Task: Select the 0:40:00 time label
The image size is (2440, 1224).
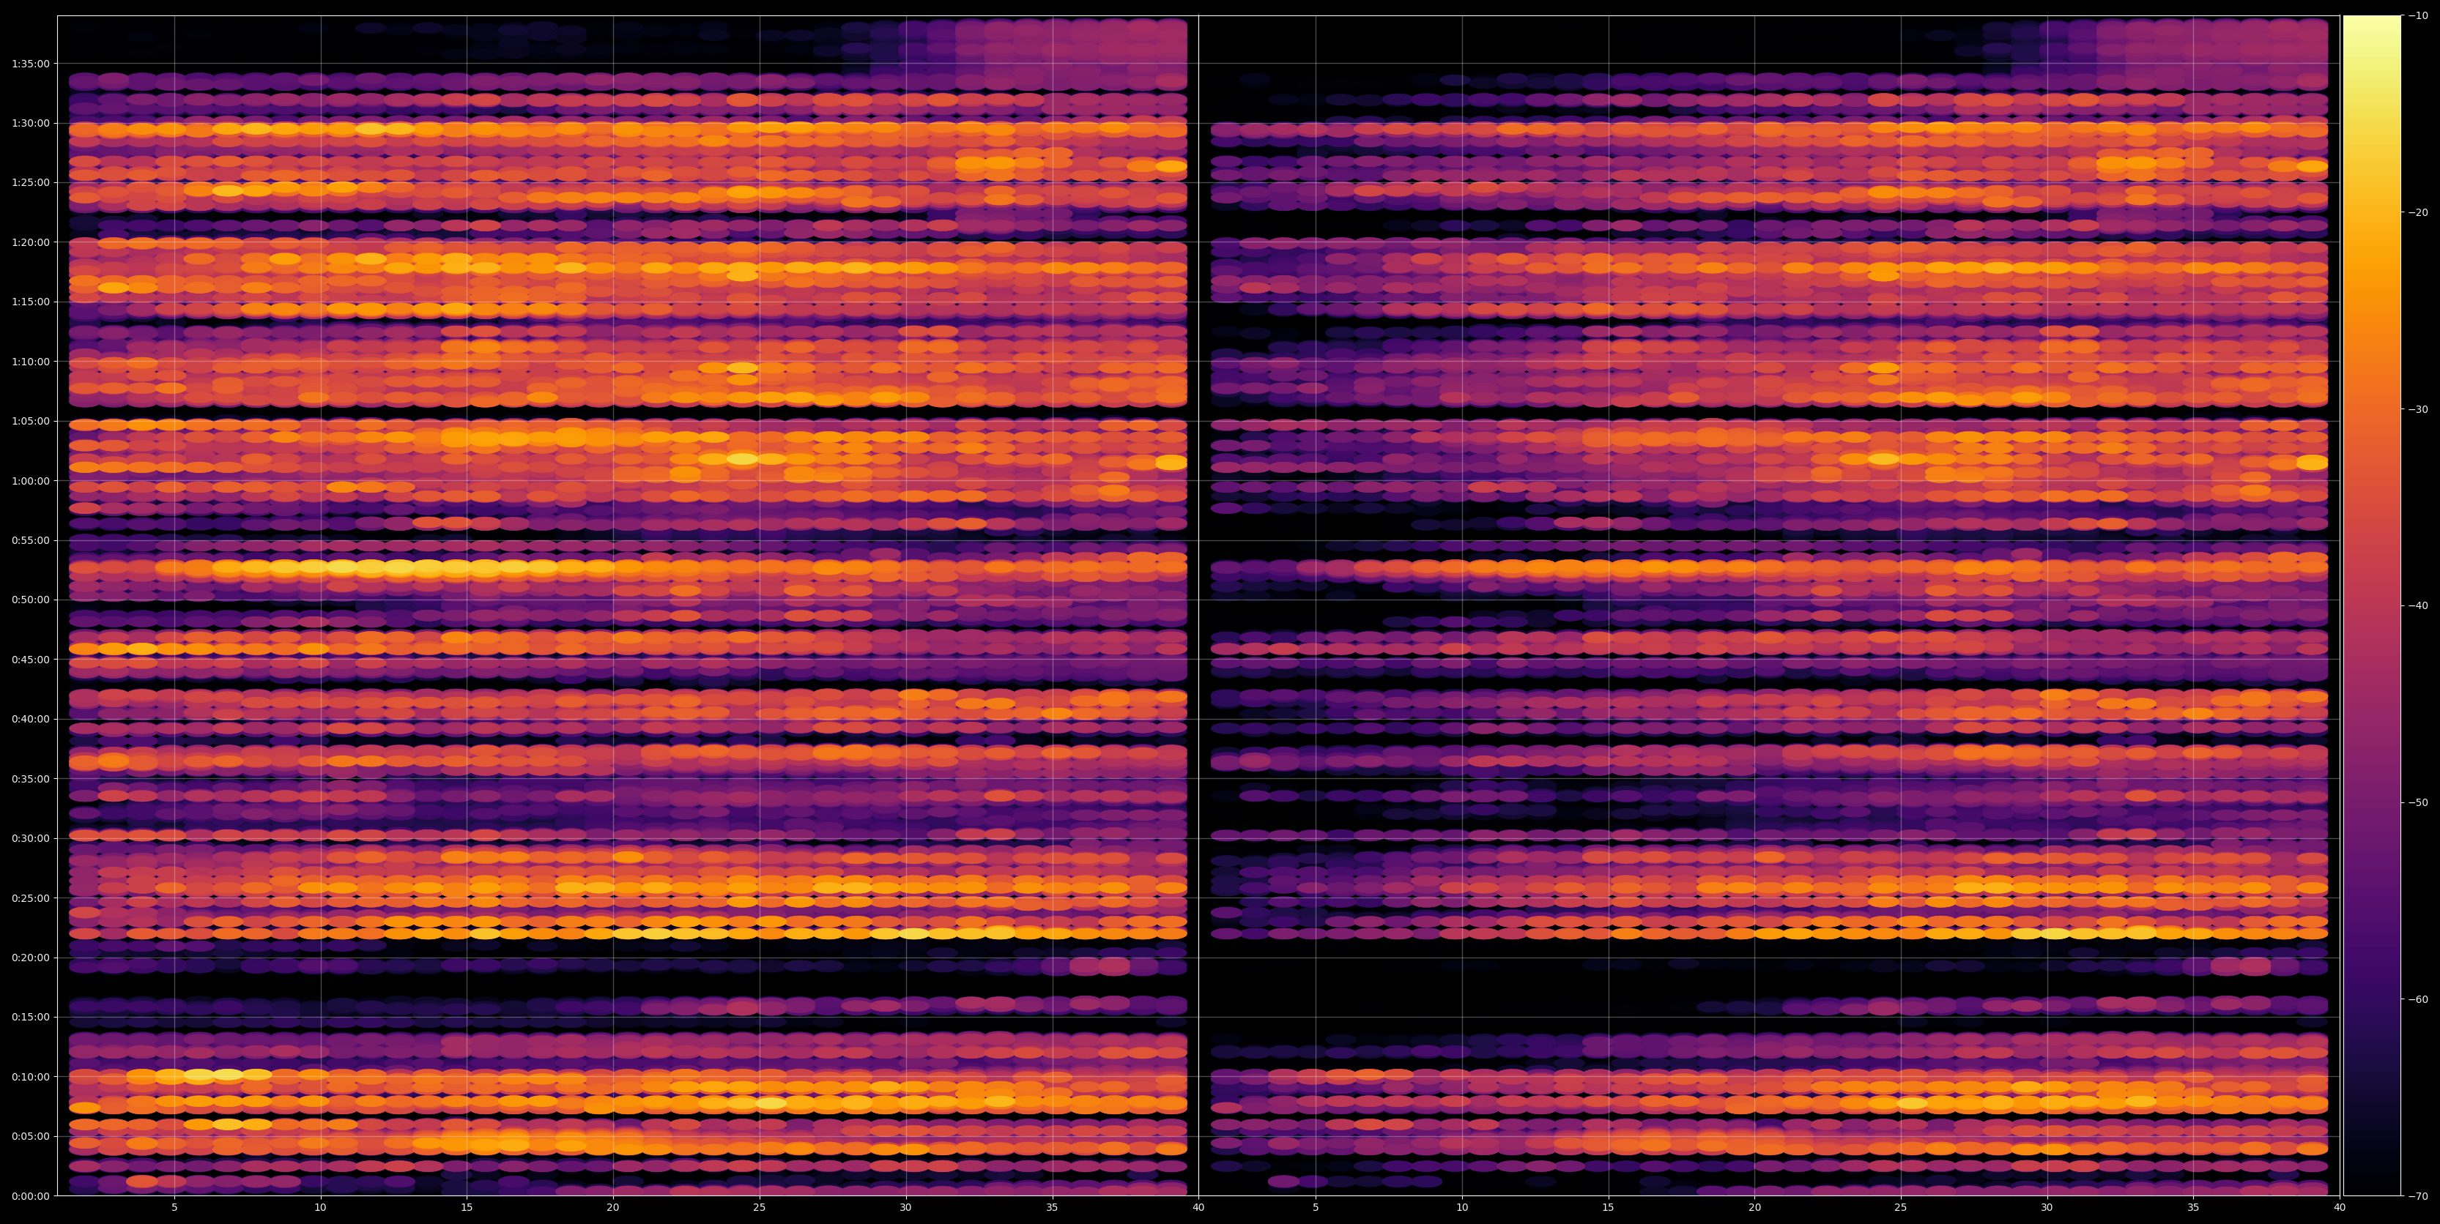Action: (x=30, y=718)
